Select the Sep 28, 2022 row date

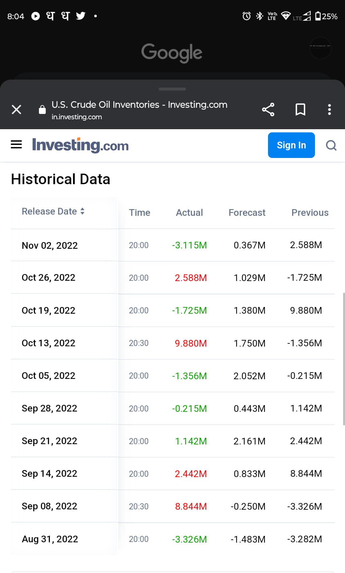(x=50, y=408)
